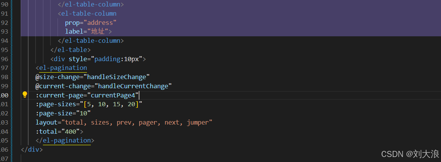441x162 pixels.
Task: Place cursor in the handleSizeChange value
Action: [x=117, y=77]
